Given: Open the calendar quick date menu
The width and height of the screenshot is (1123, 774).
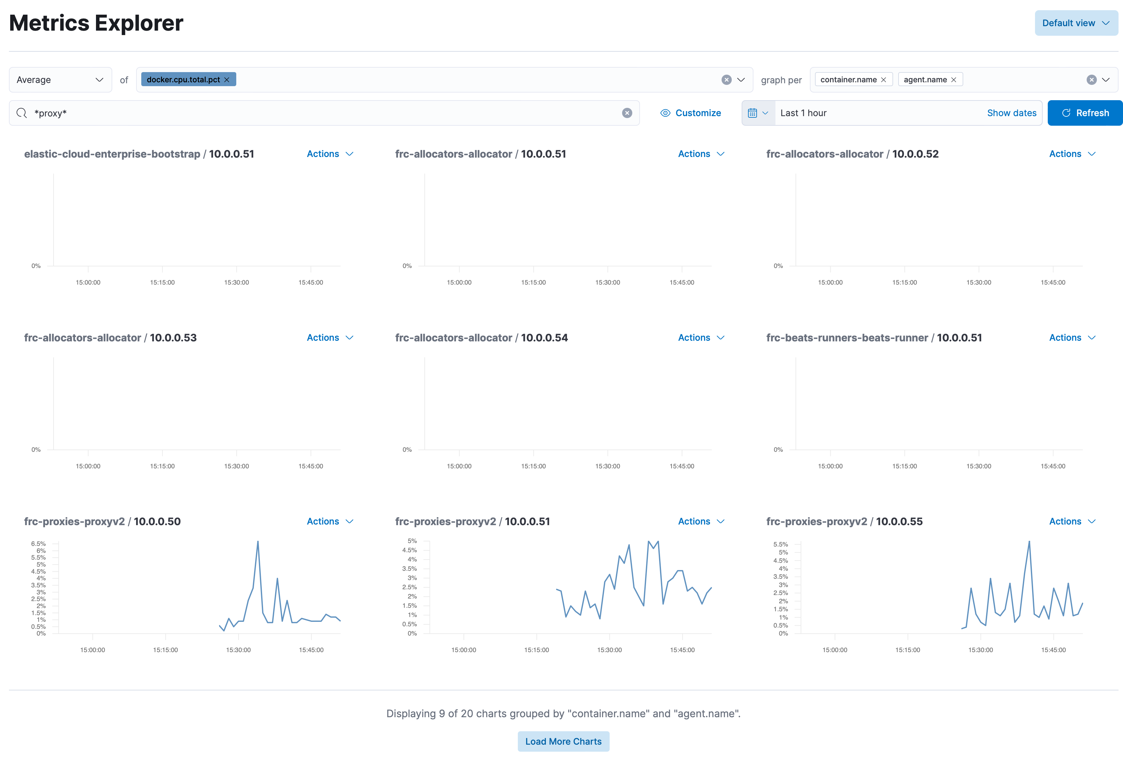Looking at the screenshot, I should 758,113.
